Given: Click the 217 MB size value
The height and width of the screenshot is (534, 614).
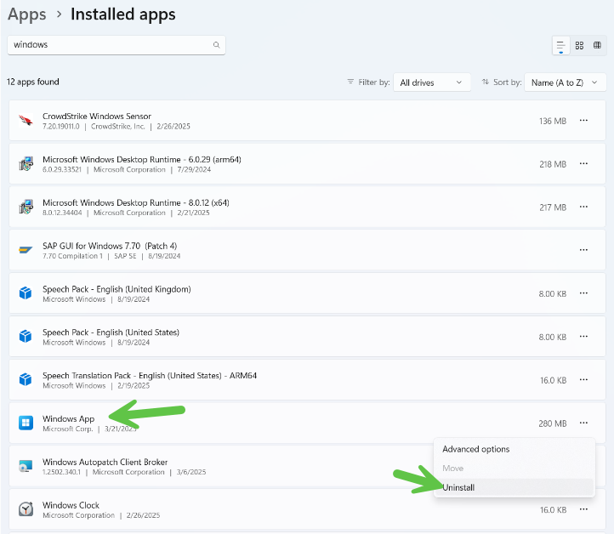Looking at the screenshot, I should [x=553, y=207].
